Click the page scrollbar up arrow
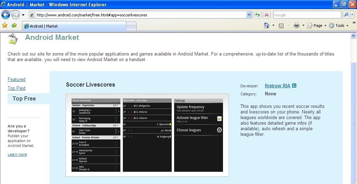This screenshot has height=184, width=357. click(x=354, y=36)
